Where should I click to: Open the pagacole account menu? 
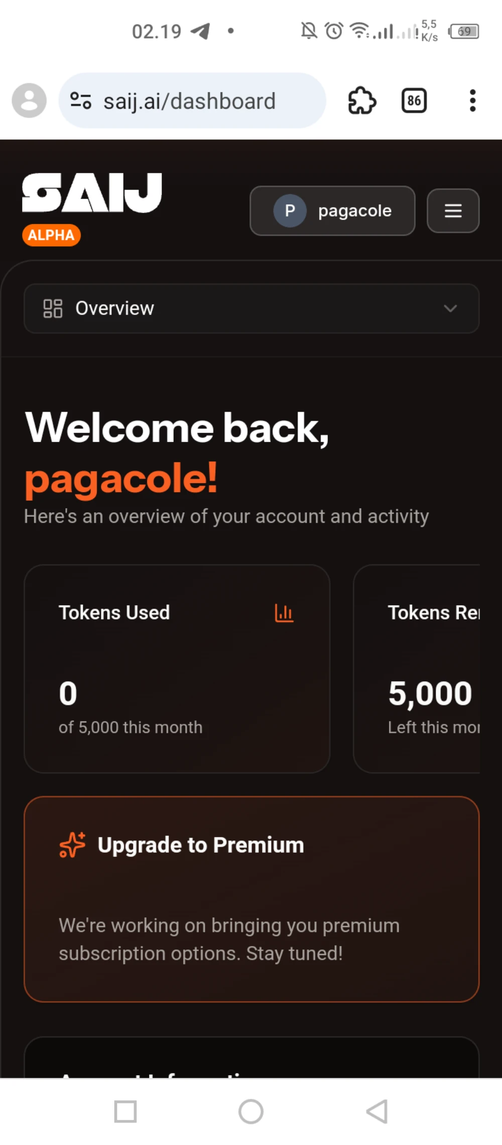pos(332,211)
